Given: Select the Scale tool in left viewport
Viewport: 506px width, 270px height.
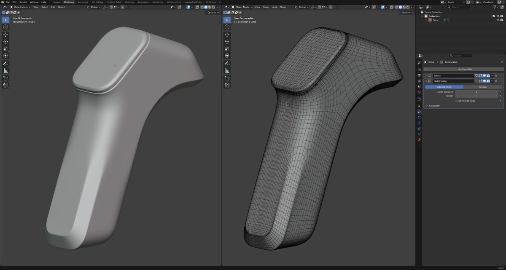Looking at the screenshot, I should click(5, 48).
